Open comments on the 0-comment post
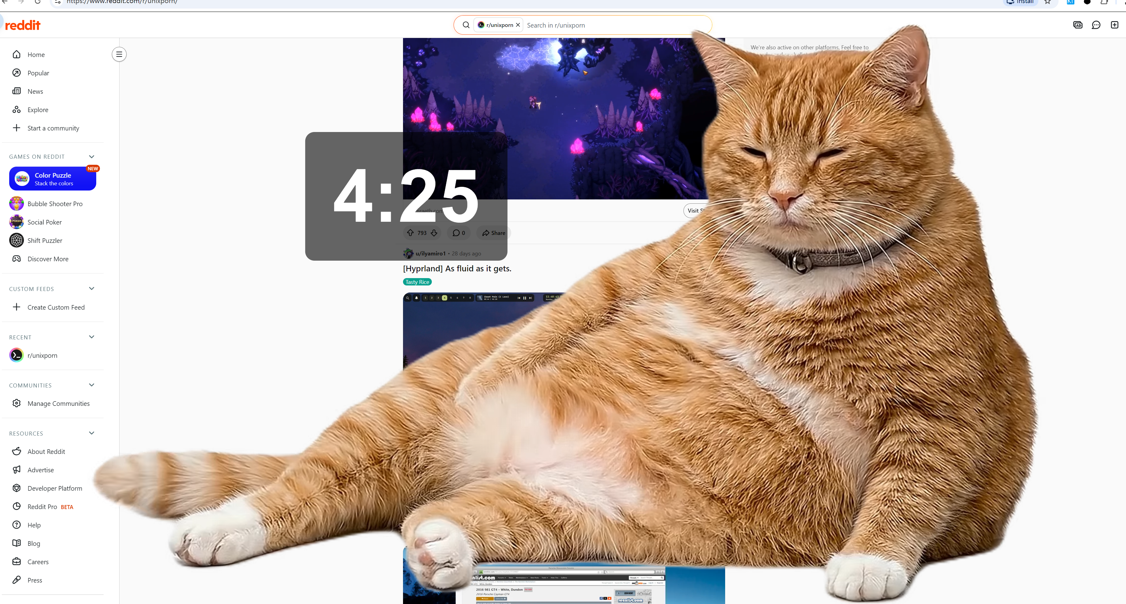This screenshot has height=604, width=1126. click(x=458, y=233)
